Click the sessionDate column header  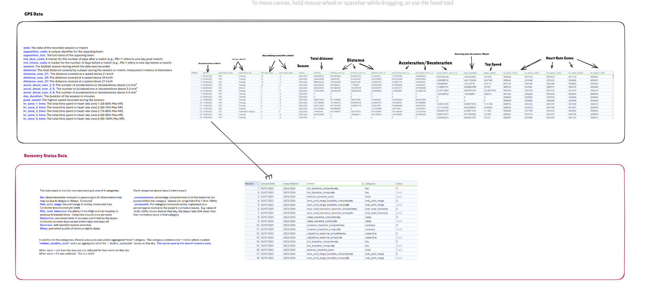coord(268,184)
